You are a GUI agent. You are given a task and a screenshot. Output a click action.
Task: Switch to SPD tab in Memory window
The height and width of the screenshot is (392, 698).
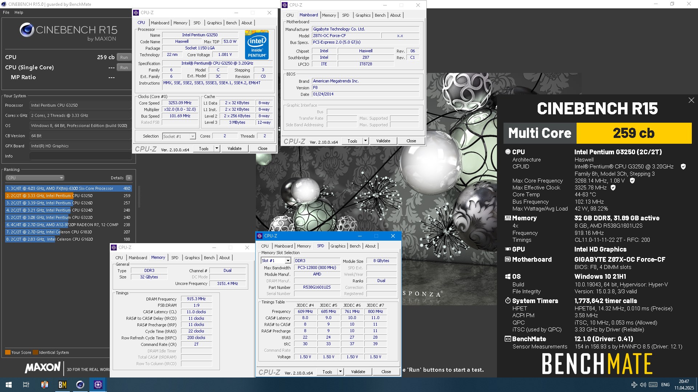click(x=175, y=258)
